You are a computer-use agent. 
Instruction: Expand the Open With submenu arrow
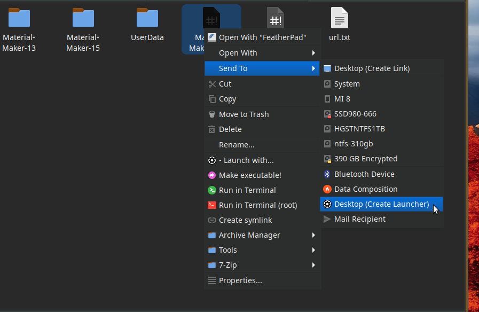click(313, 53)
